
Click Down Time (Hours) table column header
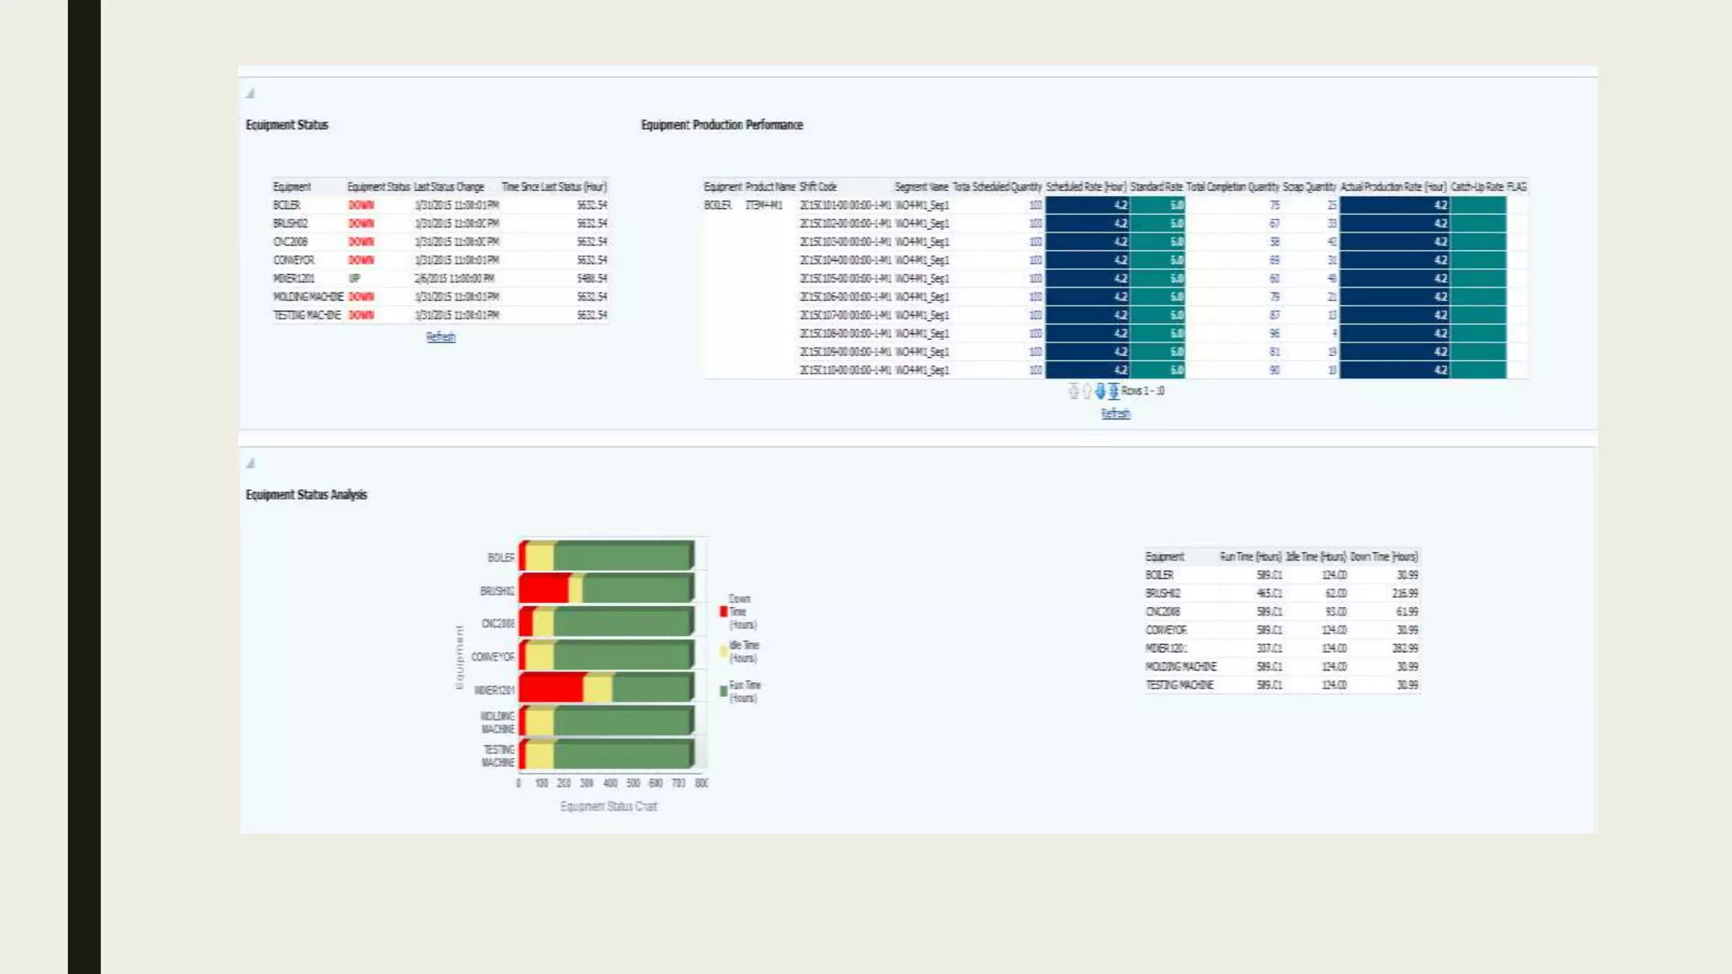coord(1384,556)
